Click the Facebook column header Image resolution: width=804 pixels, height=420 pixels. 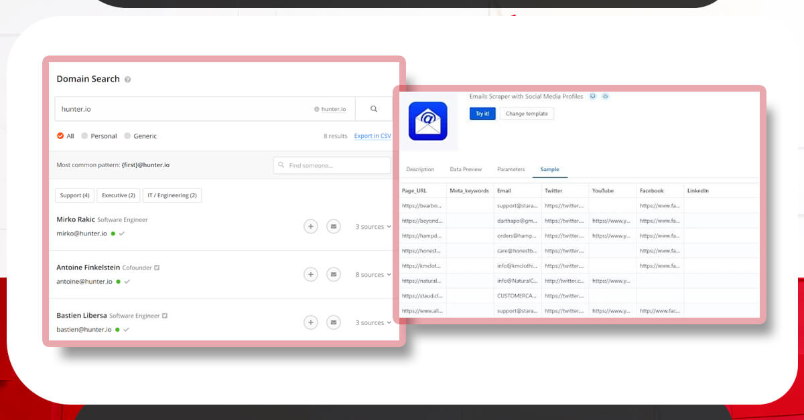tap(652, 191)
